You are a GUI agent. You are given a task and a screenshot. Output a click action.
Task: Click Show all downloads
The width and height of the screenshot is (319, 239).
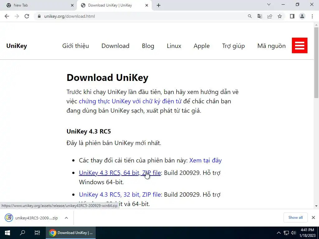coord(295,218)
